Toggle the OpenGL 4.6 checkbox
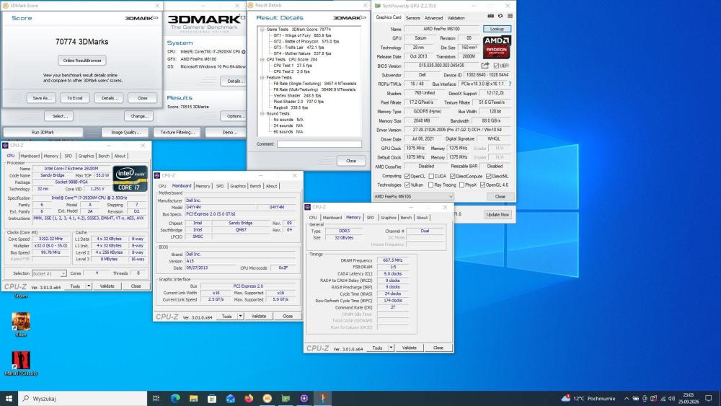721x406 pixels. (482, 185)
